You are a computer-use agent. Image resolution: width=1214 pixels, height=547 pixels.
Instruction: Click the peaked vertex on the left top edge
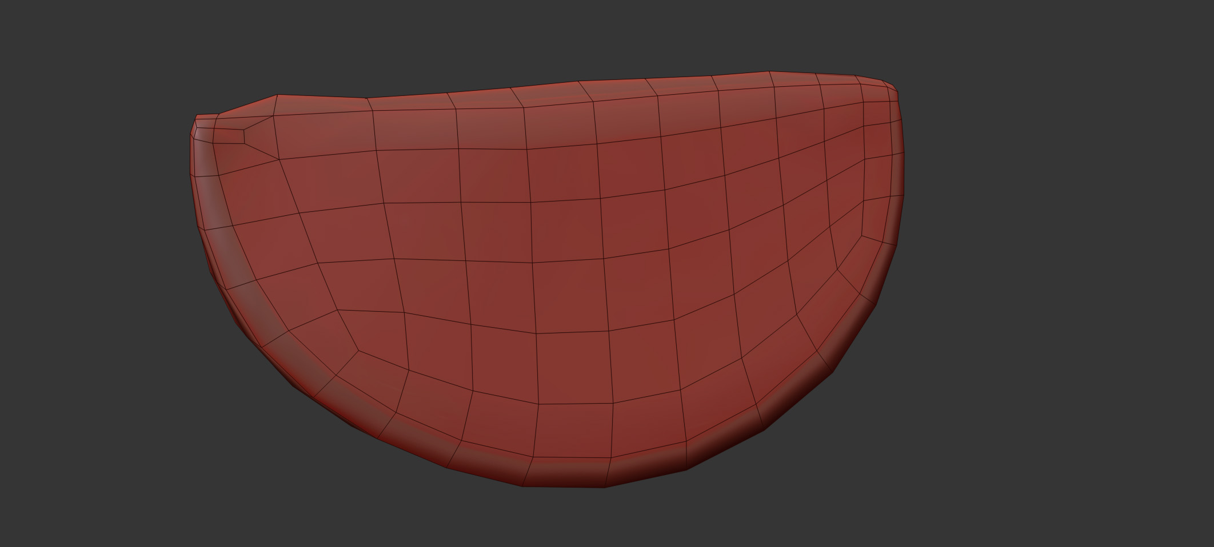[x=277, y=95]
